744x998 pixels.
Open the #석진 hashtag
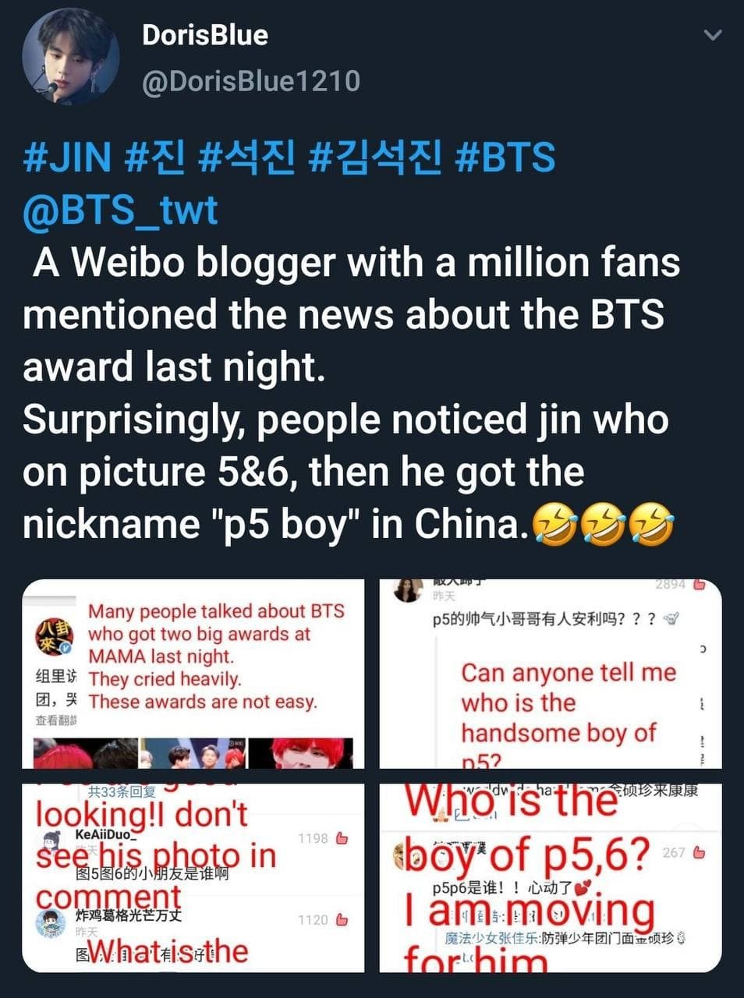click(x=247, y=157)
